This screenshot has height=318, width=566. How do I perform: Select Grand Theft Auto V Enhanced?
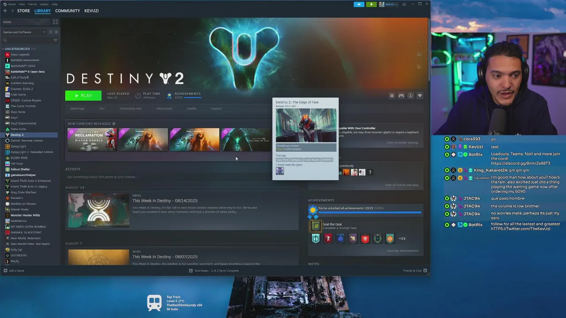31,181
